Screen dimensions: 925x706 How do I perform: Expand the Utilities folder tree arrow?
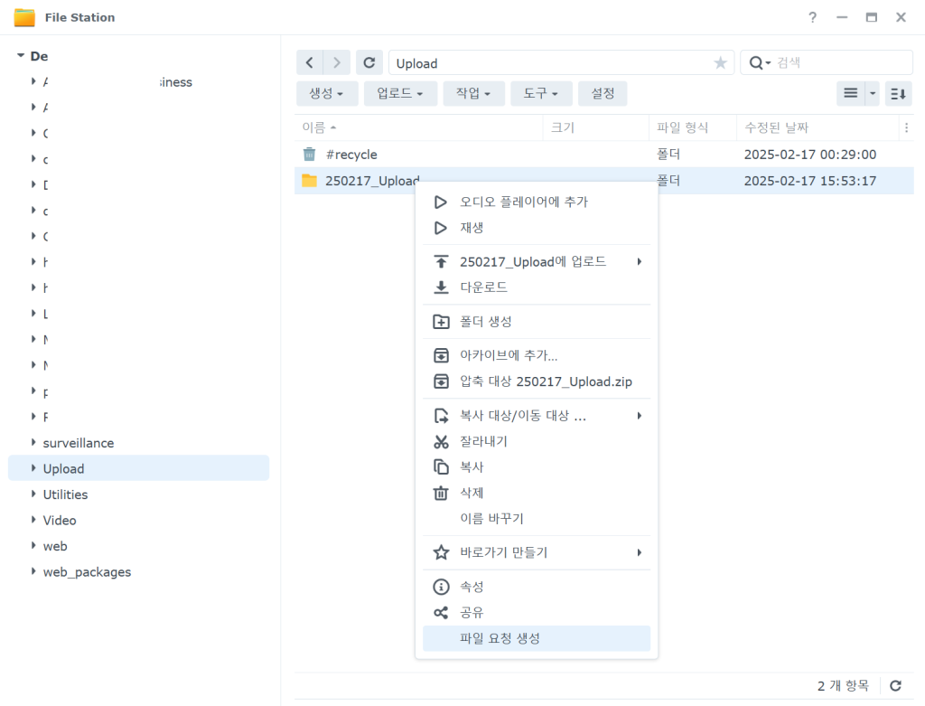33,494
